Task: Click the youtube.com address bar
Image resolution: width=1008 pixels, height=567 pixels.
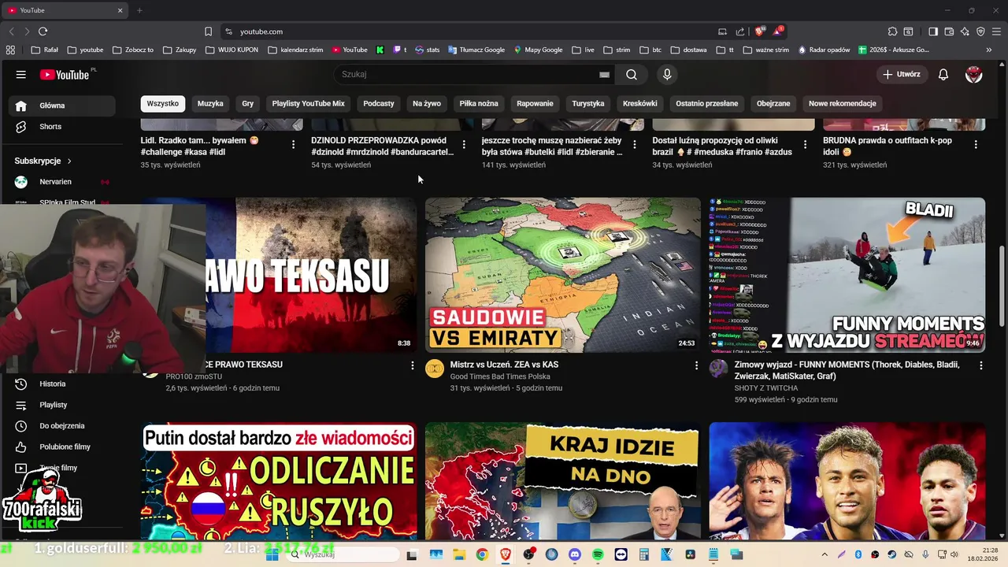Action: (x=472, y=31)
